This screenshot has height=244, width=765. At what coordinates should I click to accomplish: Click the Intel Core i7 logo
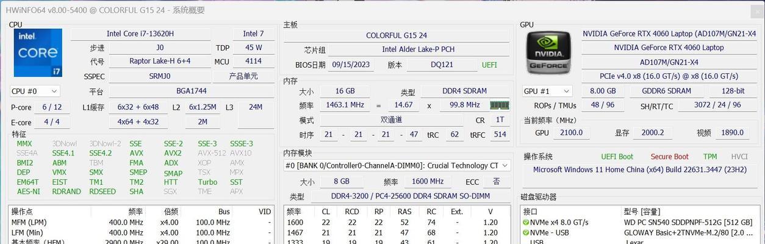point(38,52)
